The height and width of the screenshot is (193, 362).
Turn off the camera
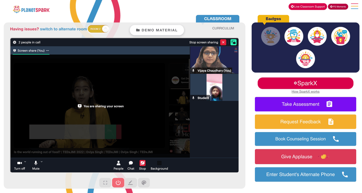[20, 165]
